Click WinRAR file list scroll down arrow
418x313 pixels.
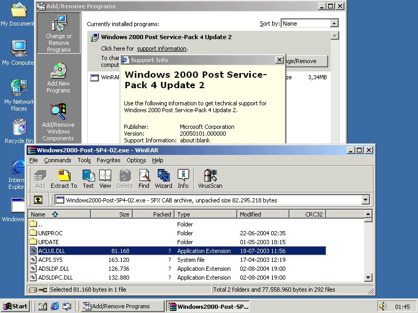368,278
